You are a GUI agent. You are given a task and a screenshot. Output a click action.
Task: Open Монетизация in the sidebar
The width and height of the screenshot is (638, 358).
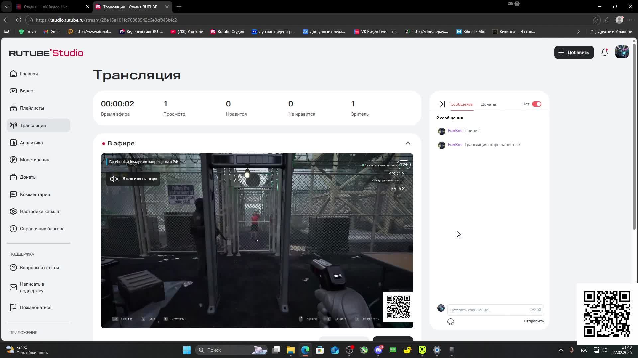[x=34, y=160]
